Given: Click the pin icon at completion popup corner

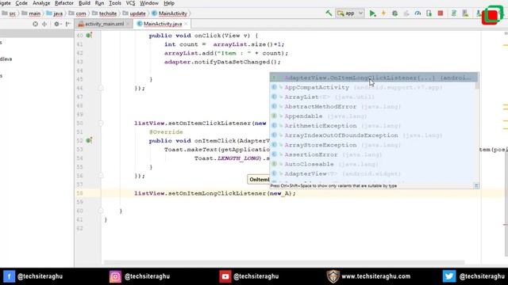Looking at the screenshot, I should click(x=476, y=186).
